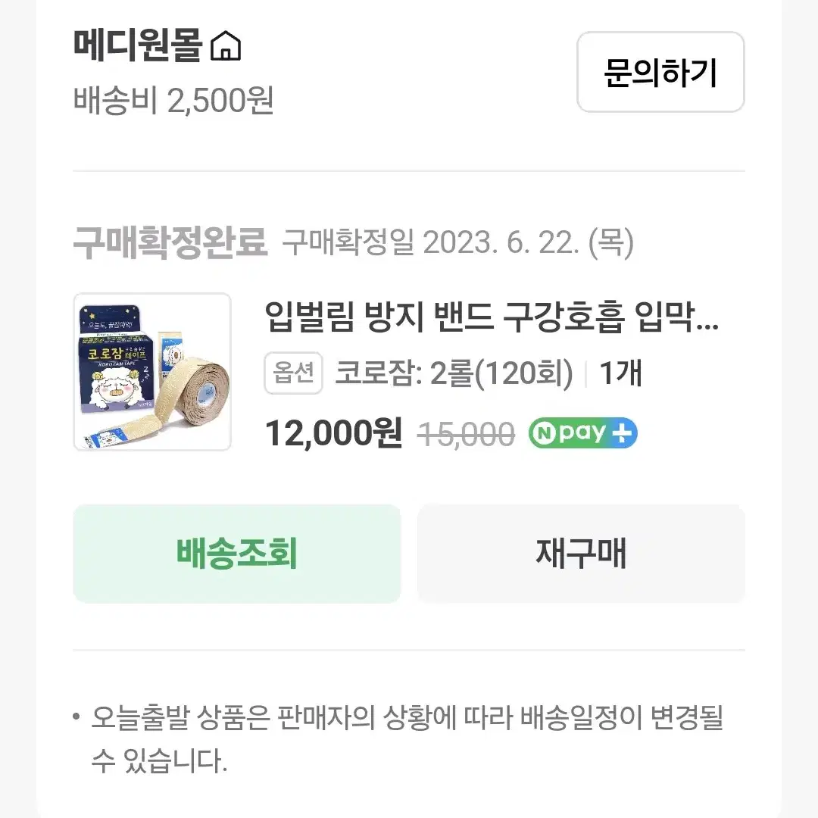Click the crossed-out 15,000 original price
This screenshot has width=818, height=818.
pos(466,434)
